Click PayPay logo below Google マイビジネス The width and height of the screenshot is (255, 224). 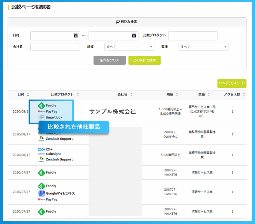tap(41, 199)
